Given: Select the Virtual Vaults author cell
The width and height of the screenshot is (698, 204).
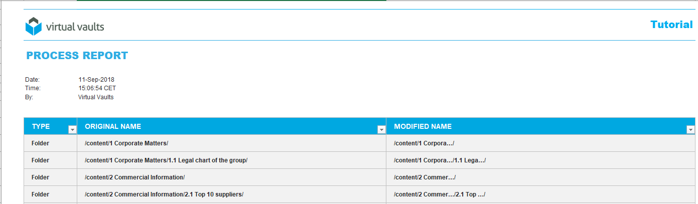Looking at the screenshot, I should tap(96, 97).
